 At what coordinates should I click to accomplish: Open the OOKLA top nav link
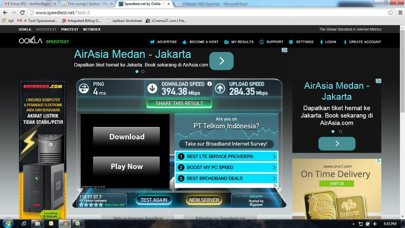[25, 29]
